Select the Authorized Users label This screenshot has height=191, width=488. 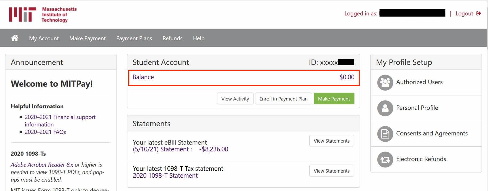pyautogui.click(x=419, y=82)
